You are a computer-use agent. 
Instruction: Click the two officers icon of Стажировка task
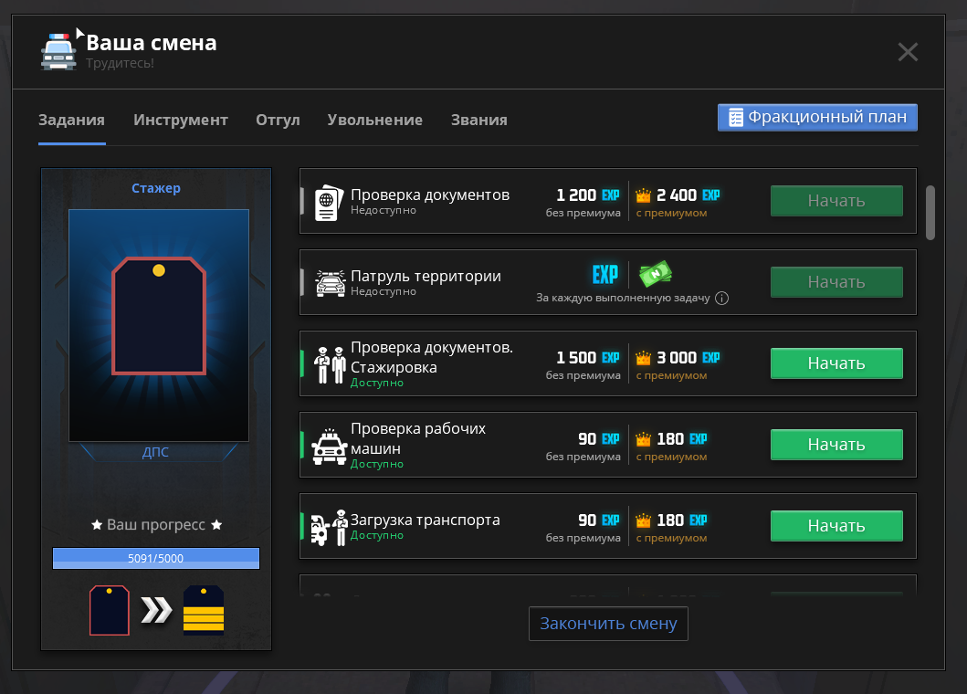point(330,364)
